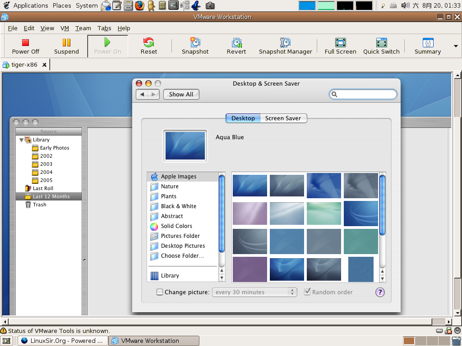Open the Help menu
This screenshot has height=346, width=462.
point(124,28)
